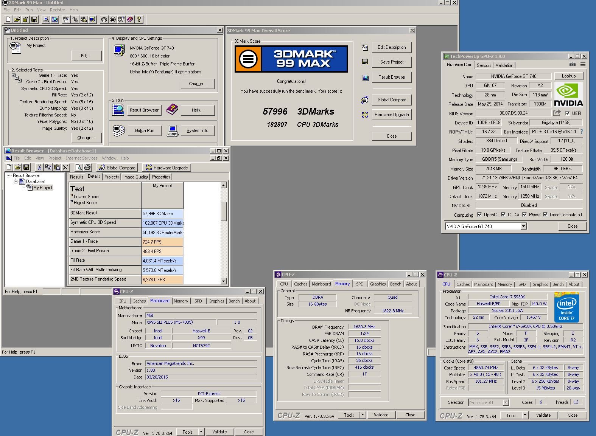
Task: Click the Open folder icon in Result Browser toolbar
Action: click(x=17, y=167)
